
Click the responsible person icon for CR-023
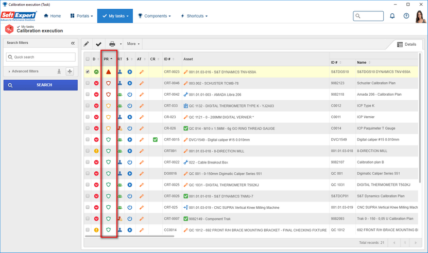click(x=120, y=117)
